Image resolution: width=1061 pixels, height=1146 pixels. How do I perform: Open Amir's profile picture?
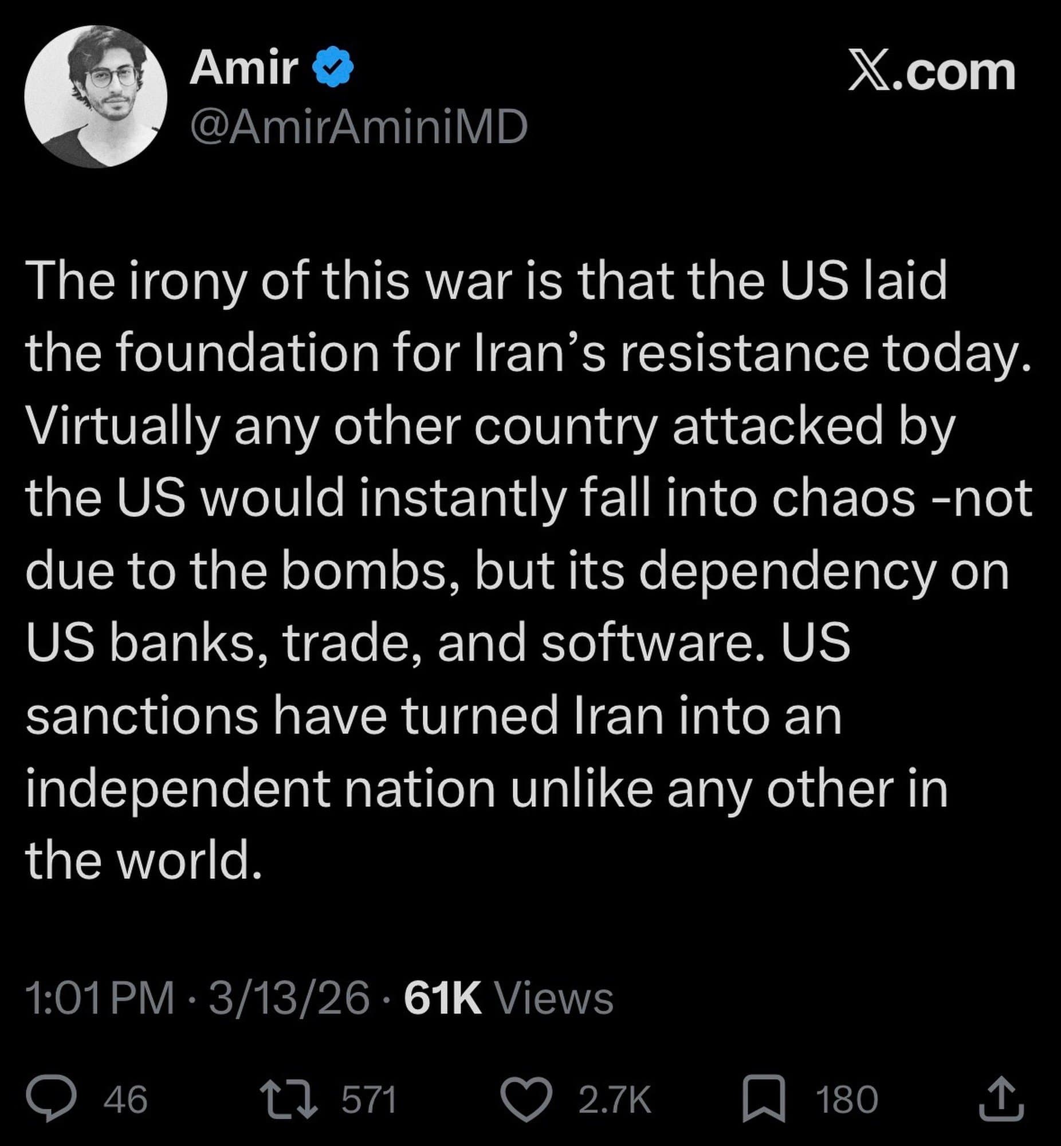tap(96, 96)
